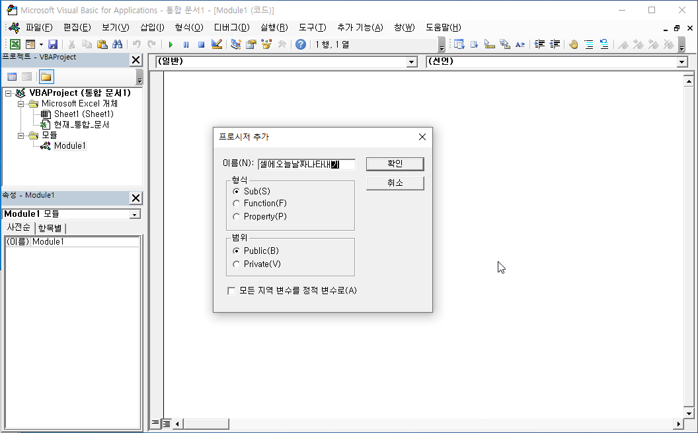Open the (일반) object dropdown
The width and height of the screenshot is (698, 433).
pyautogui.click(x=412, y=61)
